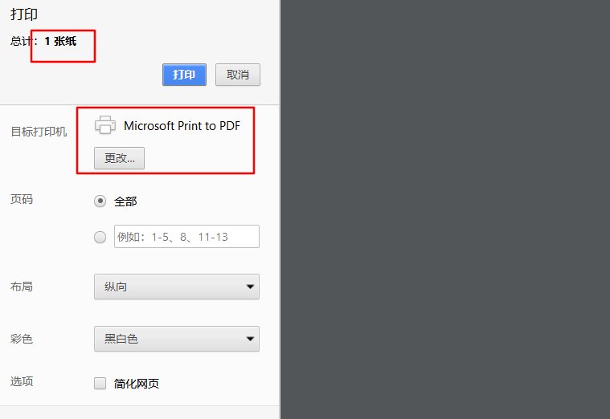The height and width of the screenshot is (419, 610).
Task: Click the 全部 label next to the radio button
Action: pyautogui.click(x=125, y=201)
